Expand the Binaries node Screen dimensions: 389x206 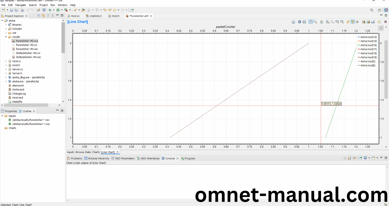pos(6,25)
